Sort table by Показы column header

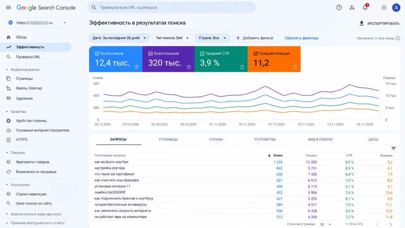pos(311,155)
